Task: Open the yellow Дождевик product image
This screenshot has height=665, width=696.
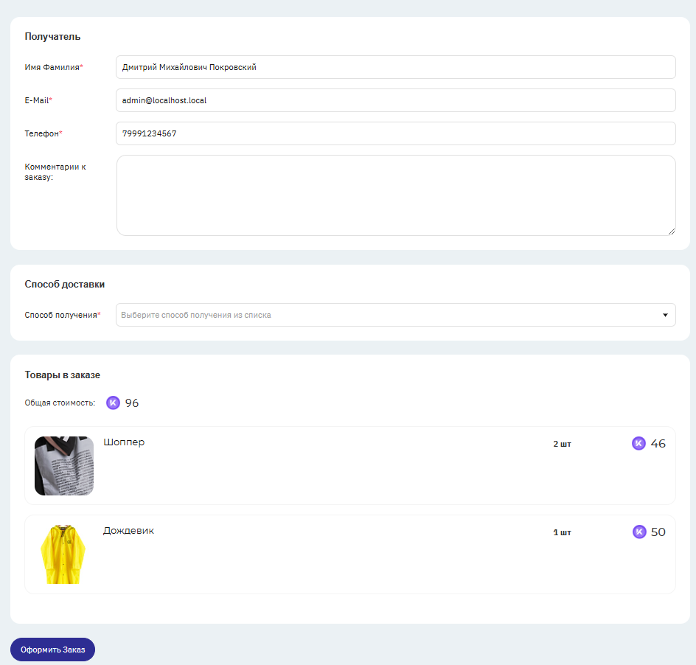Action: (x=63, y=554)
